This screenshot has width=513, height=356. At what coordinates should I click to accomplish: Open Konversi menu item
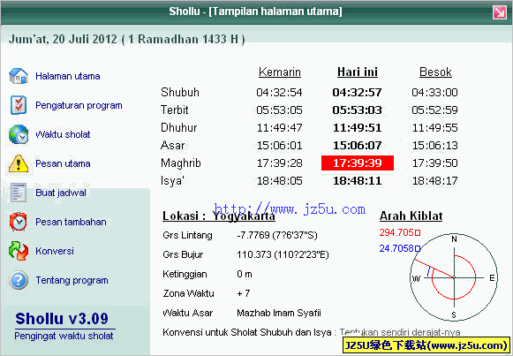55,251
